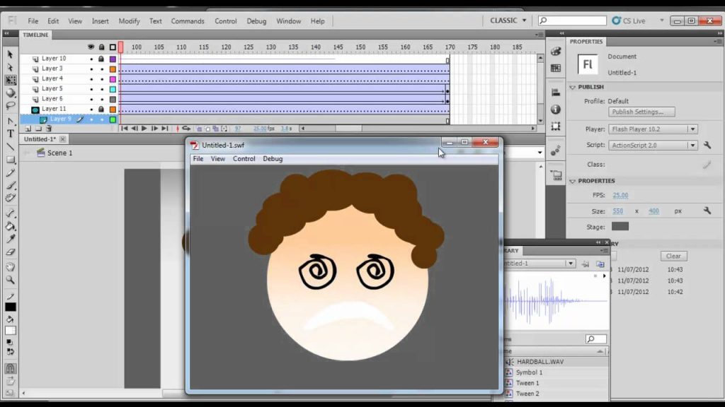Open the Modify menu
The height and width of the screenshot is (407, 725).
coord(129,21)
